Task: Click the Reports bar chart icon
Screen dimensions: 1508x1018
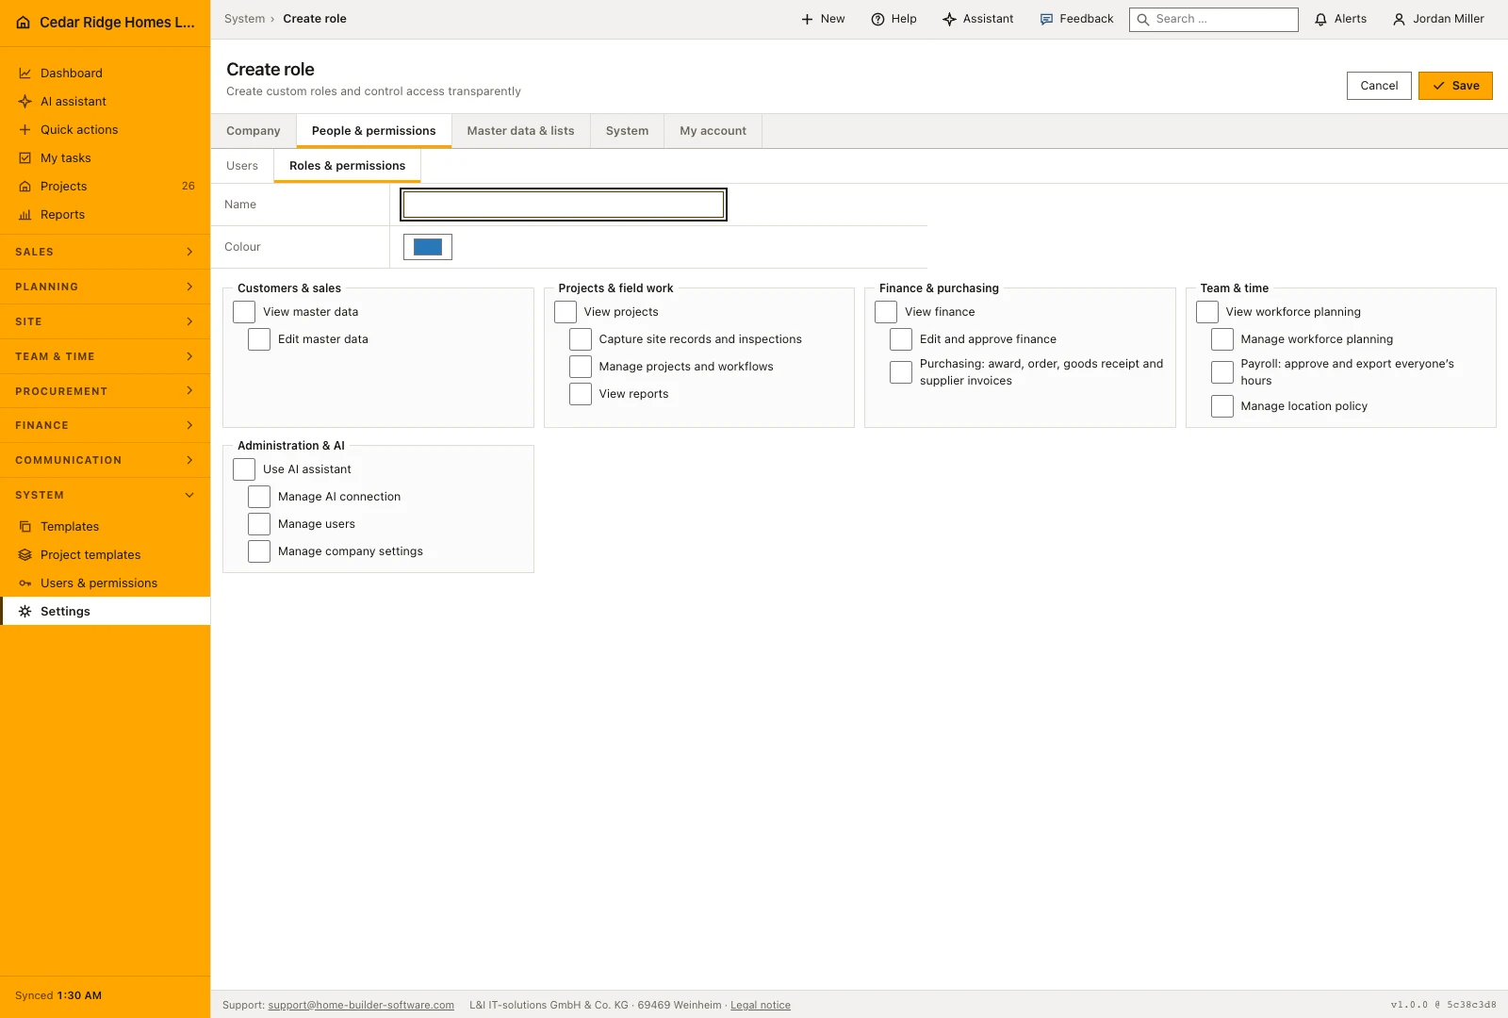Action: point(25,215)
